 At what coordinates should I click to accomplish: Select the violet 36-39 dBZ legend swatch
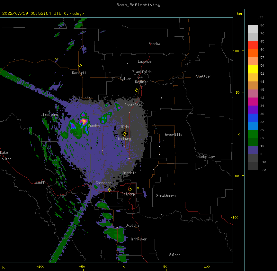tap(253, 110)
